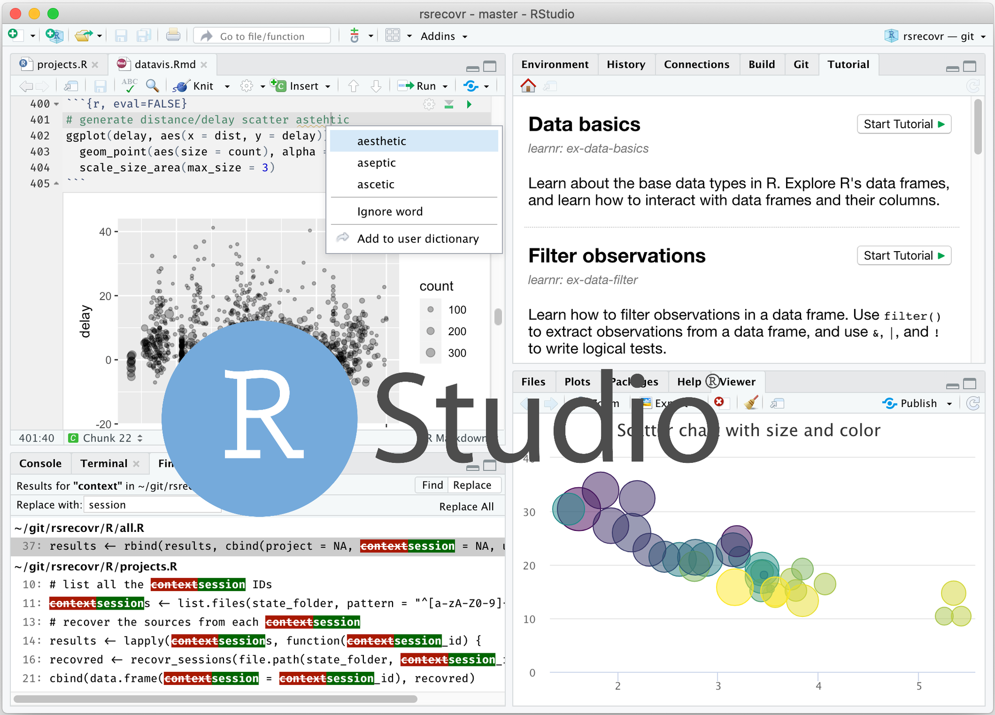Open the recent files dropdown arrow
This screenshot has height=715, width=995.
99,36
